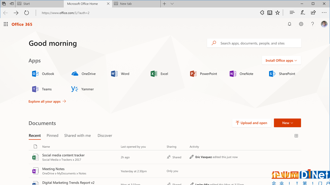This screenshot has height=185, width=330.
Task: Click the 'Yesterday at 2:30pm' timestamp
Action: (133, 171)
